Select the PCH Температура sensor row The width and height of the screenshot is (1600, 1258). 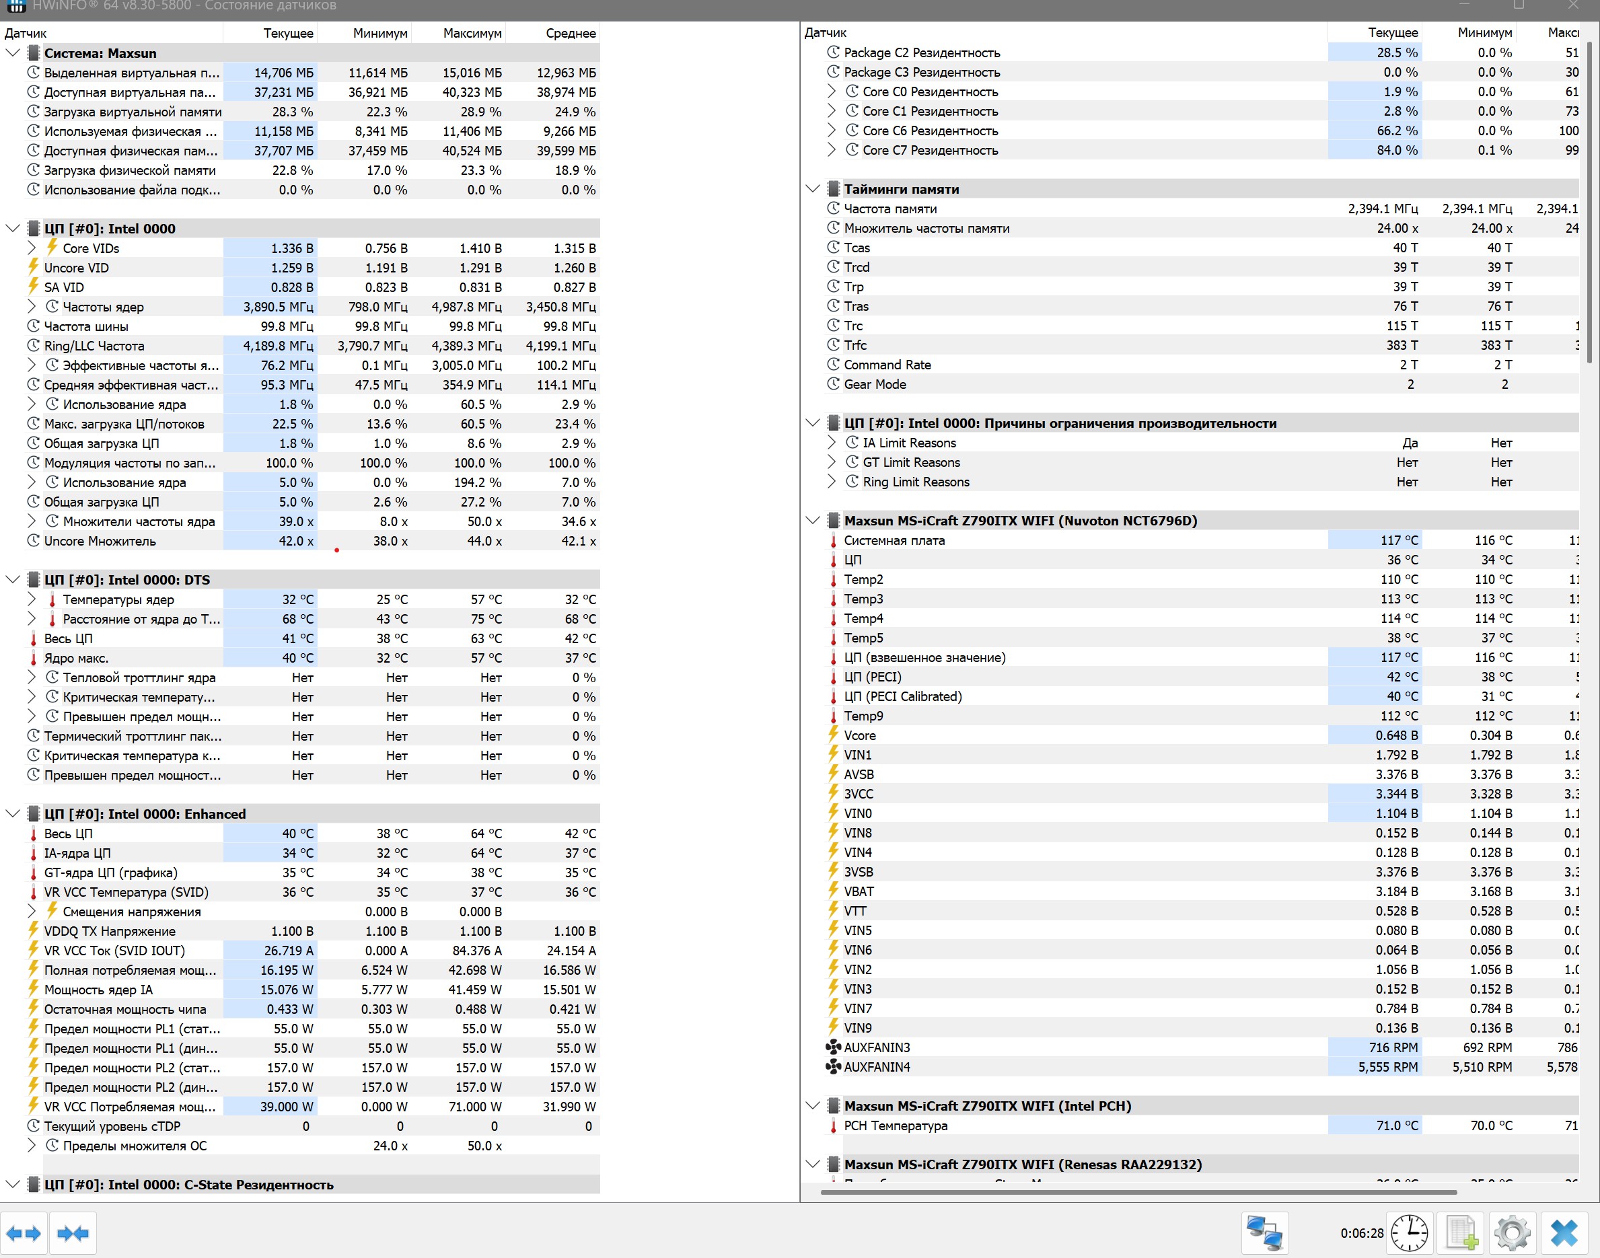click(895, 1125)
